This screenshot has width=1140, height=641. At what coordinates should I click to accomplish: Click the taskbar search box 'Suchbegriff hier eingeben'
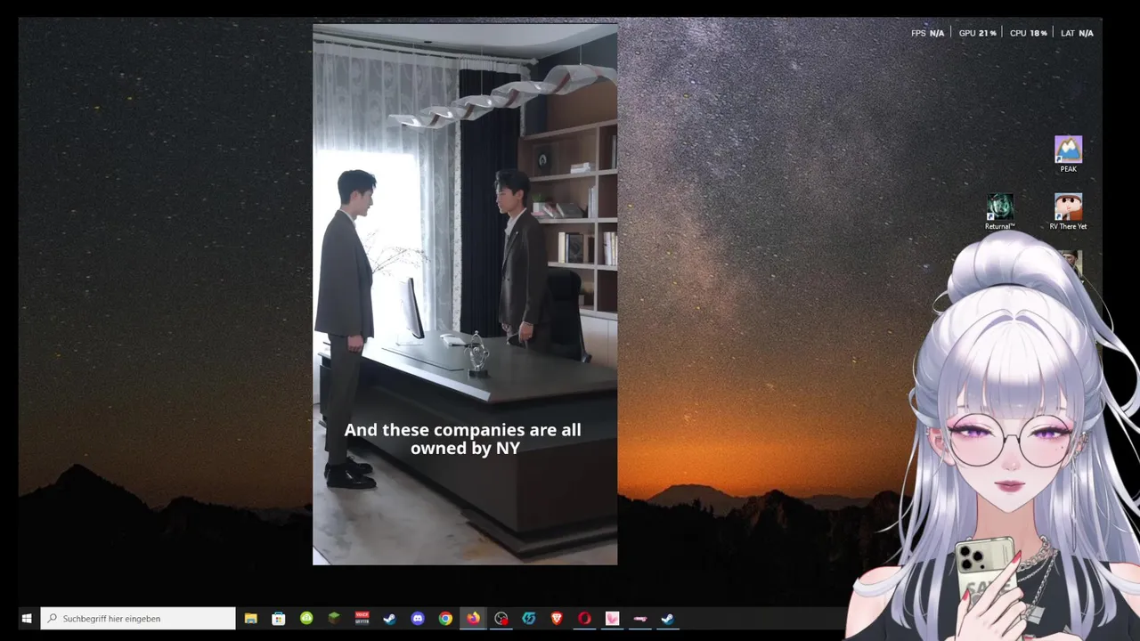pos(138,618)
